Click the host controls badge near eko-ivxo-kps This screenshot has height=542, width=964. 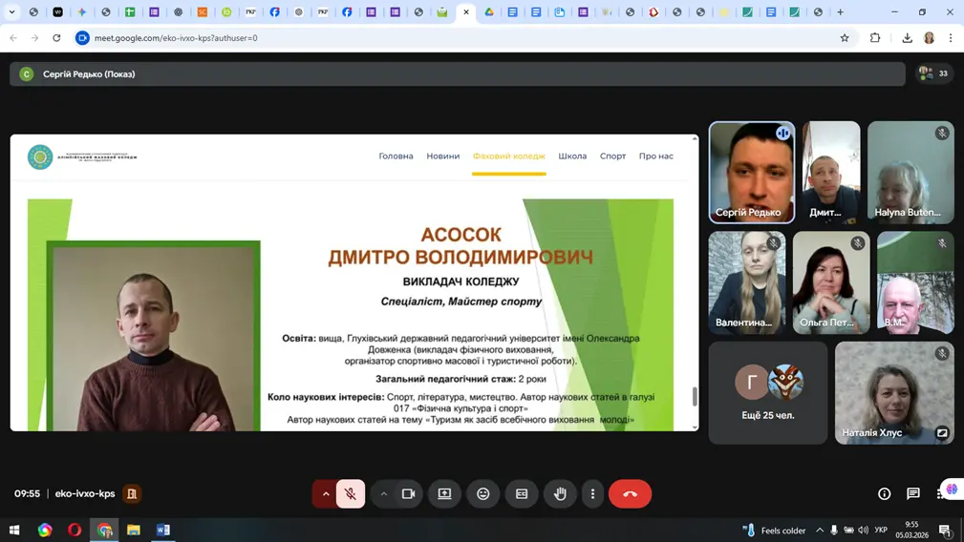click(x=132, y=493)
